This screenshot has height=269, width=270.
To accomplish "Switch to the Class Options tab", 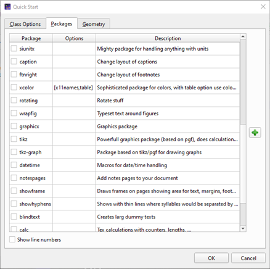I will (25, 24).
